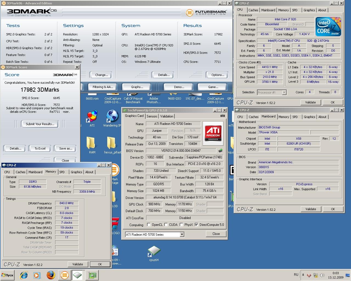Image resolution: width=351 pixels, height=281 pixels.
Task: Switch to the 3DMark06 taskbar button
Action: pos(64,275)
